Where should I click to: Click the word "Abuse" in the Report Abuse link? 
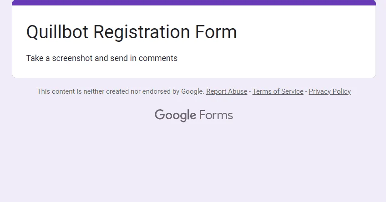[238, 91]
